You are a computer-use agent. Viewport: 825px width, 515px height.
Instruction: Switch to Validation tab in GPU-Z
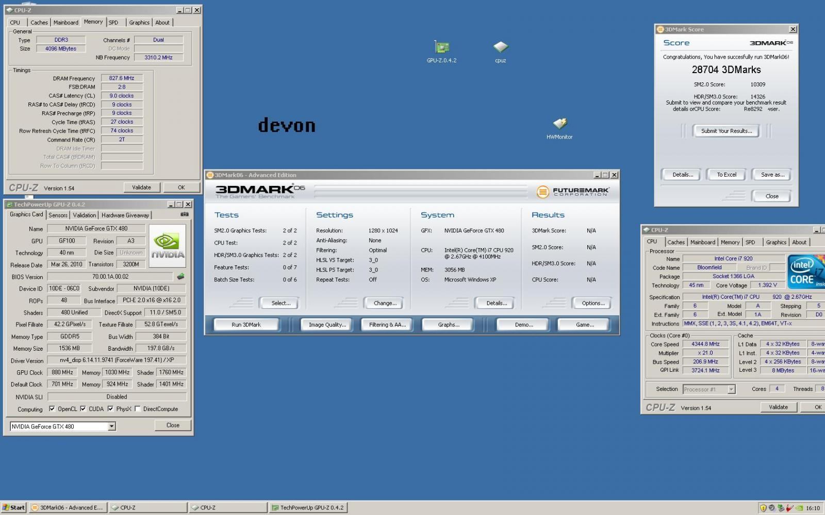point(84,215)
